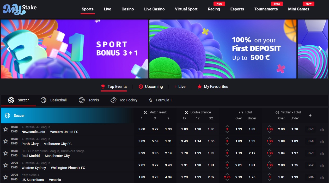Toggle favourite star for US Salernitana match
This screenshot has height=183, width=329.
coord(6,177)
